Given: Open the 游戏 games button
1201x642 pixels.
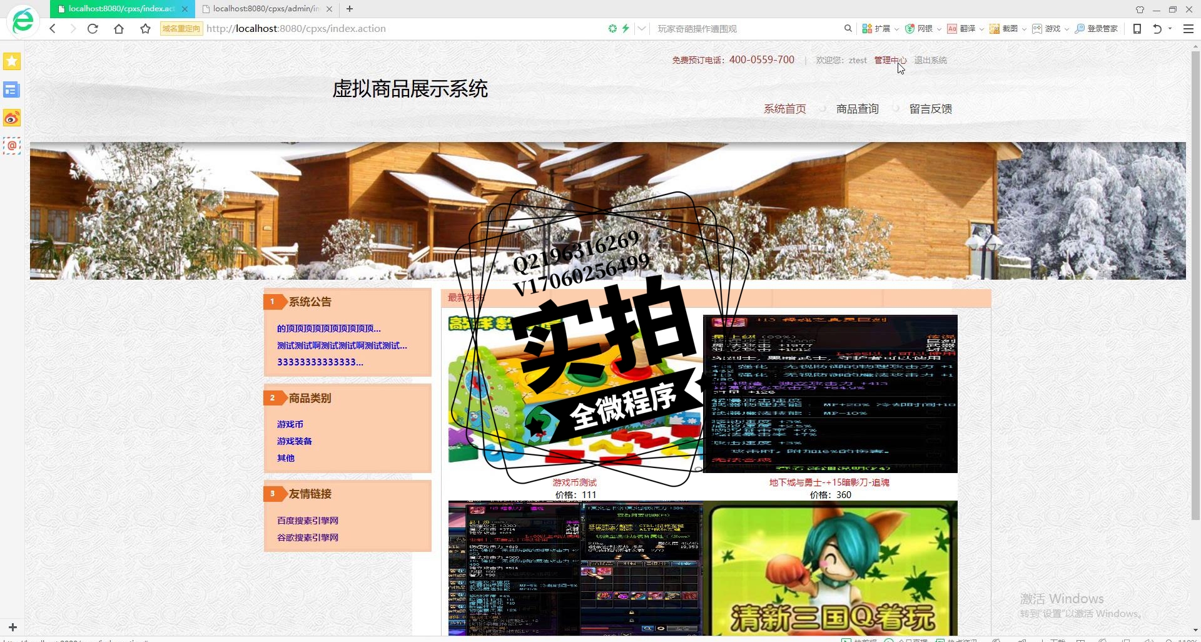Looking at the screenshot, I should pyautogui.click(x=1046, y=29).
